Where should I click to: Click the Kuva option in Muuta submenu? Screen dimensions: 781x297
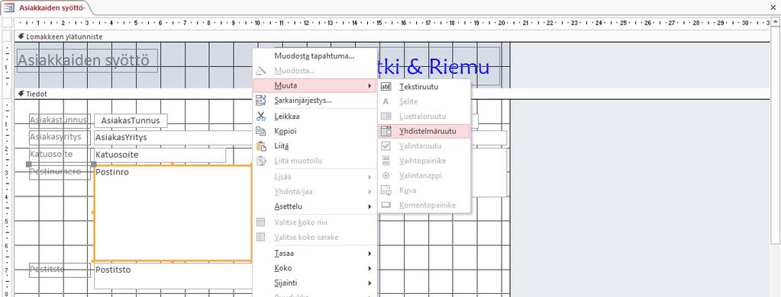point(424,190)
